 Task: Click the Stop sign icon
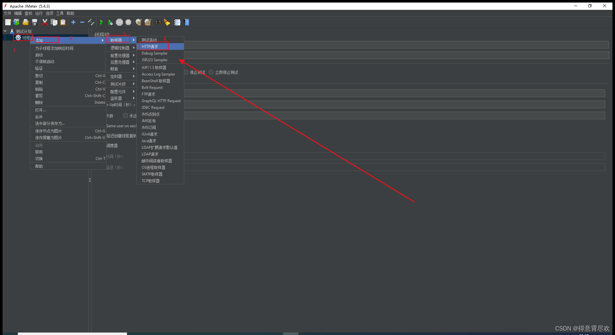pyautogui.click(x=119, y=22)
